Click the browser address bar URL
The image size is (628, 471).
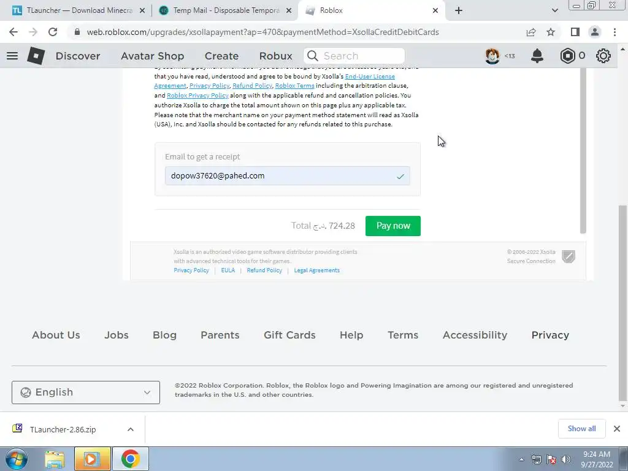click(x=262, y=32)
